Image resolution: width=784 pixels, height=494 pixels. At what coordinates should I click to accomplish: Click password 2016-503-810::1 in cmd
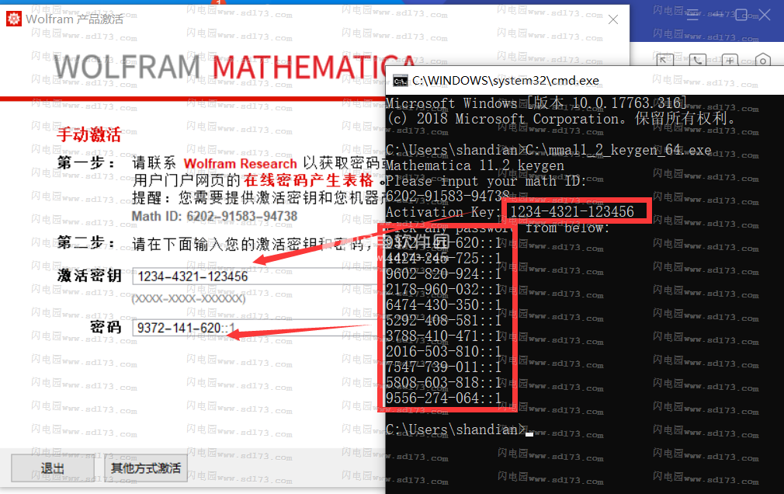coord(443,351)
